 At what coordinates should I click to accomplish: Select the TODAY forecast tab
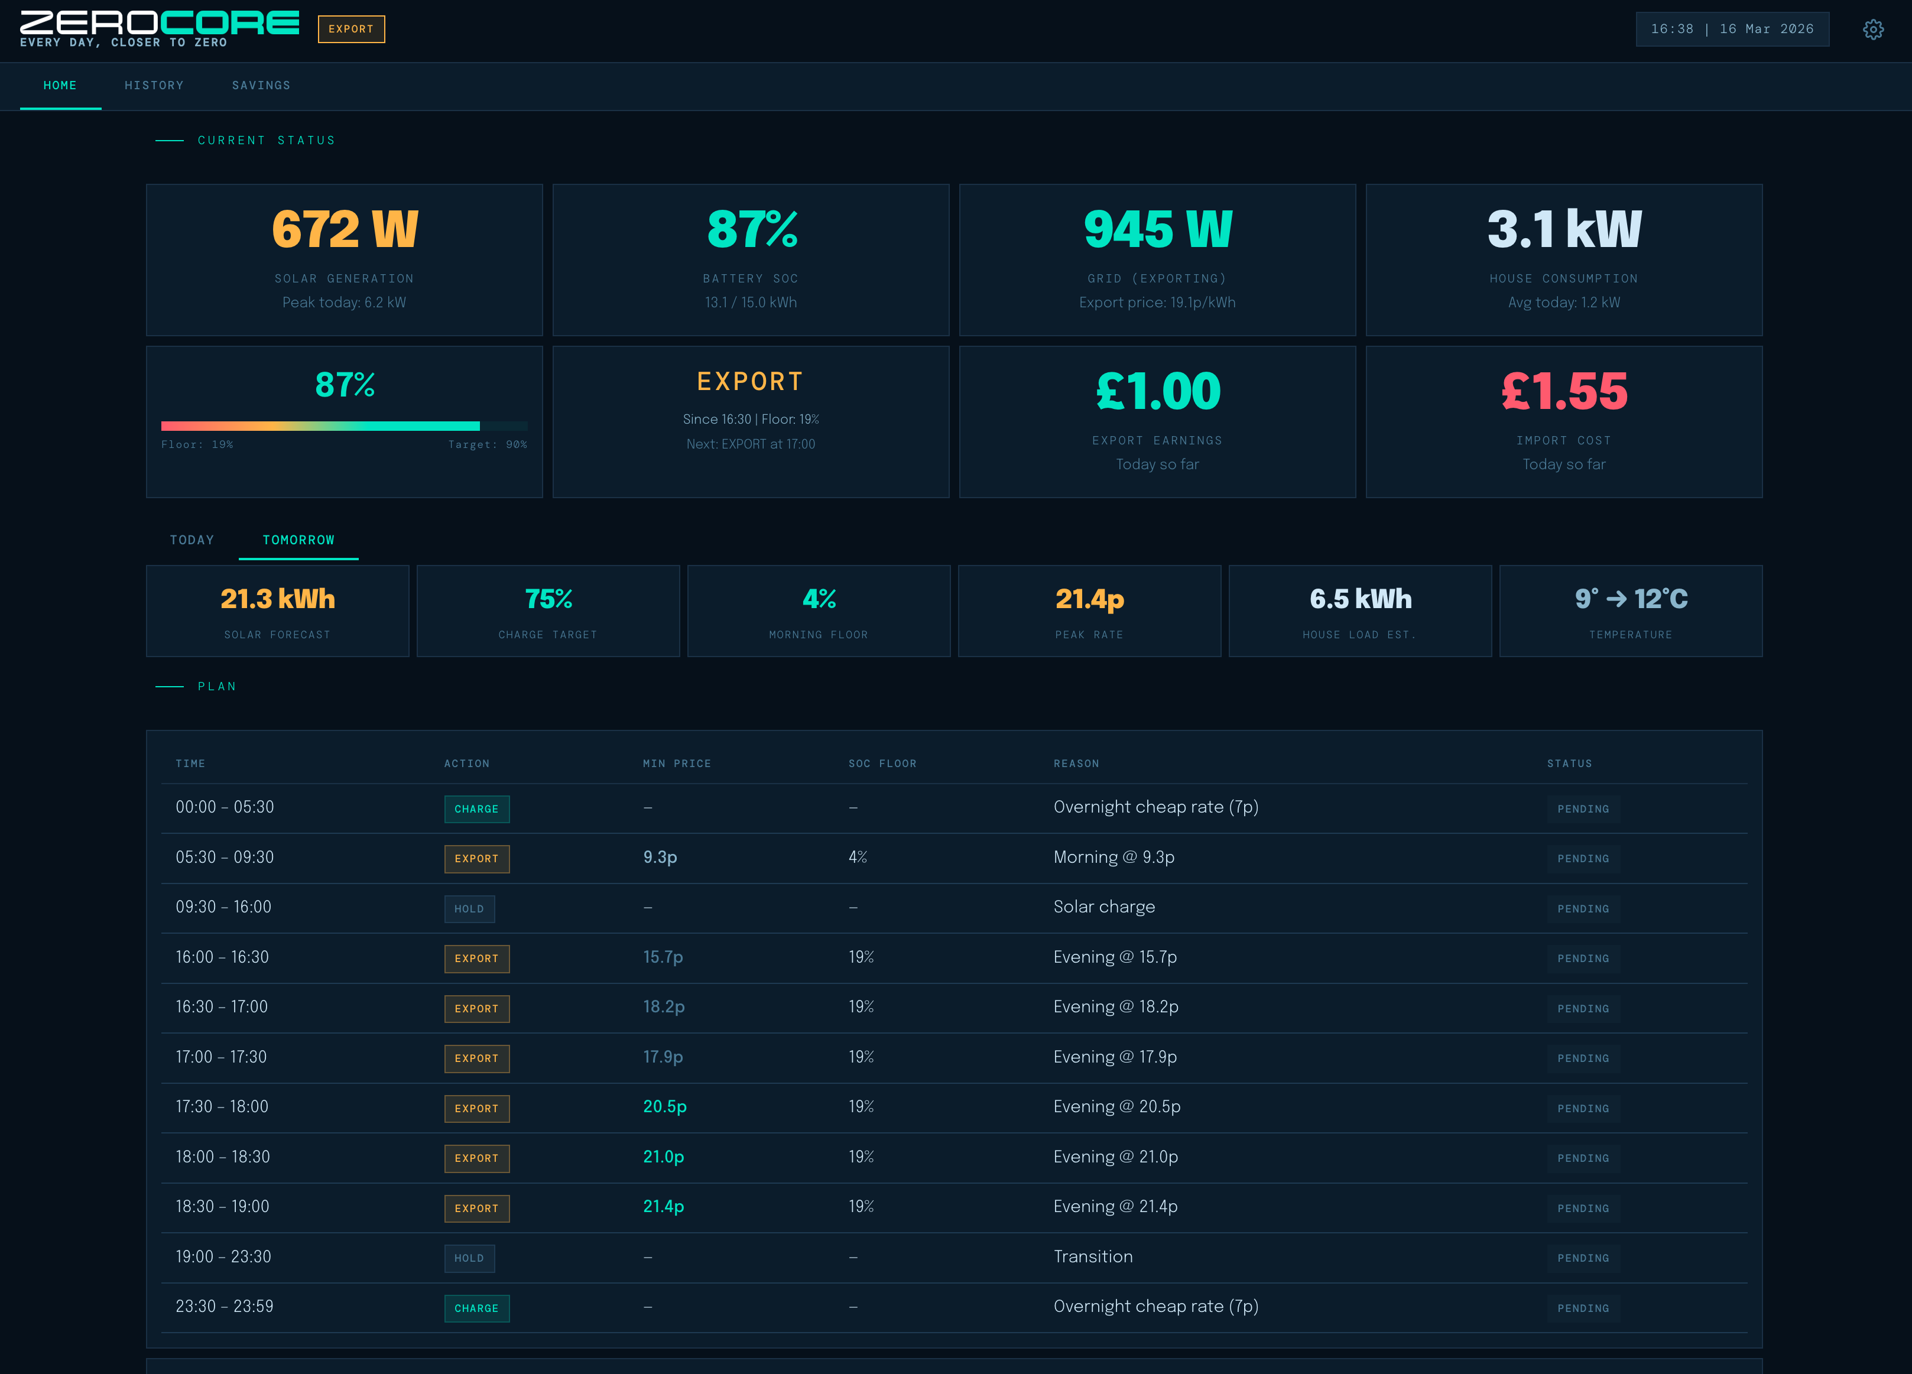(191, 540)
